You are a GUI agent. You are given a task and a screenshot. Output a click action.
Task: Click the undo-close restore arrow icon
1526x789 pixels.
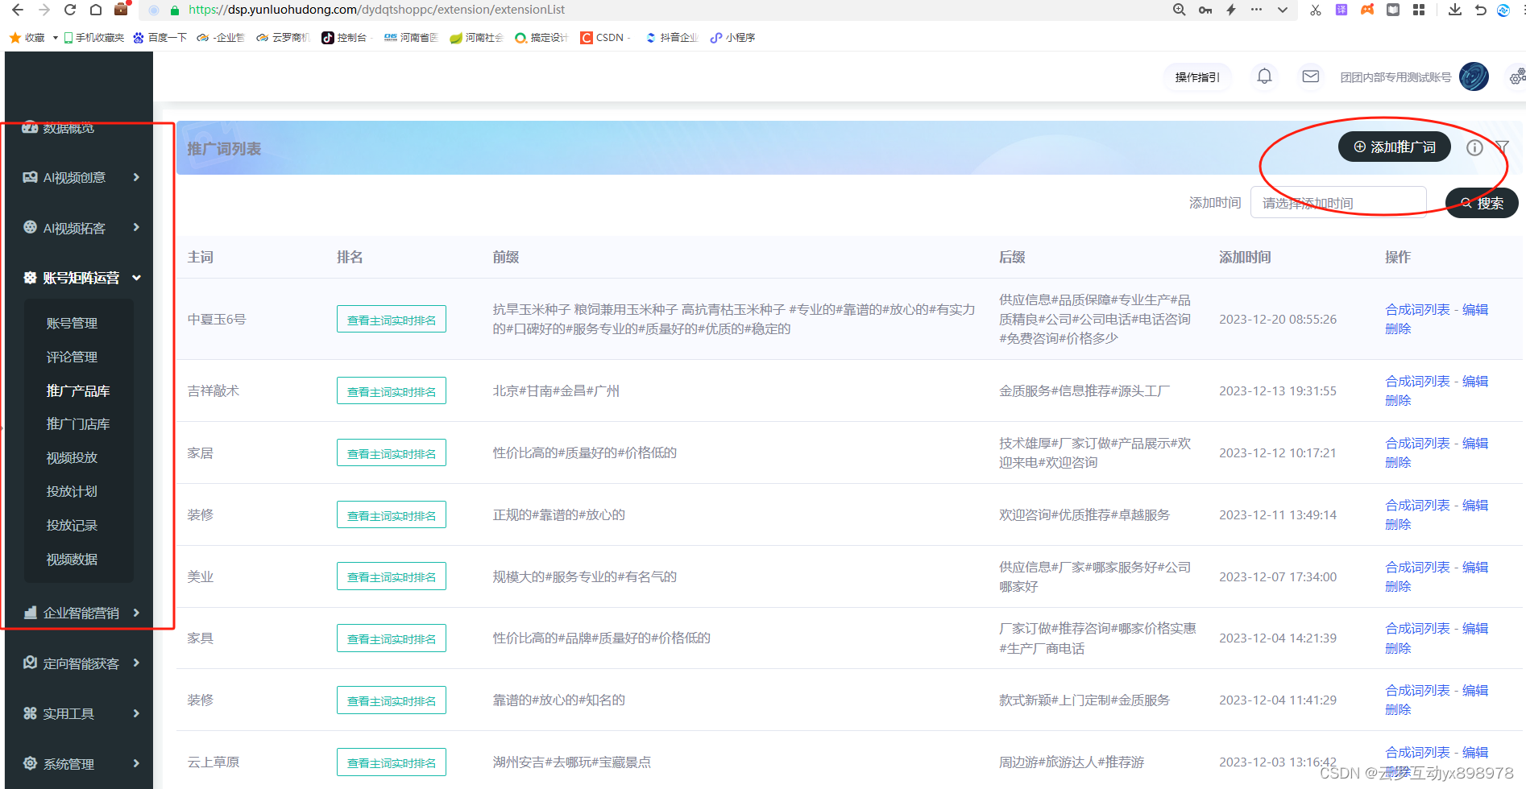(x=1480, y=10)
